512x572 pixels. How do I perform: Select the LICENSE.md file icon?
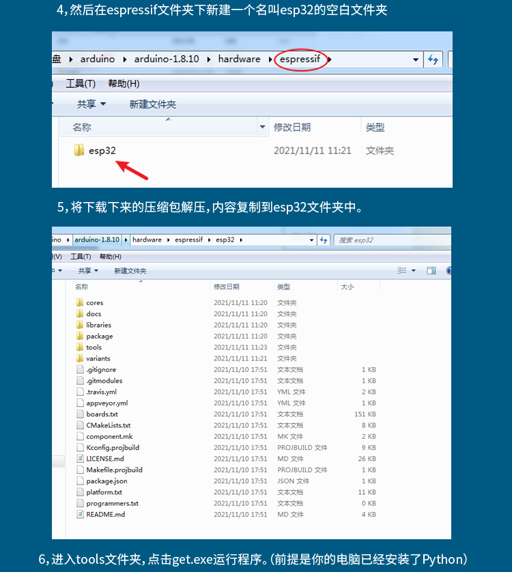point(80,459)
